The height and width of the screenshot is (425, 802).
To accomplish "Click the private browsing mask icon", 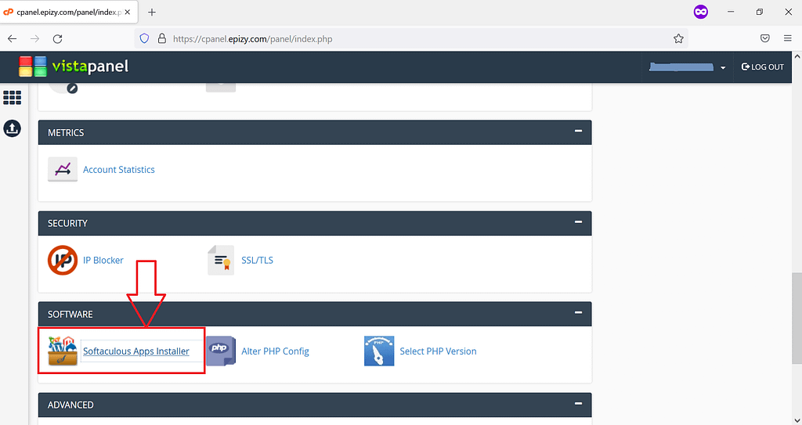I will point(701,12).
